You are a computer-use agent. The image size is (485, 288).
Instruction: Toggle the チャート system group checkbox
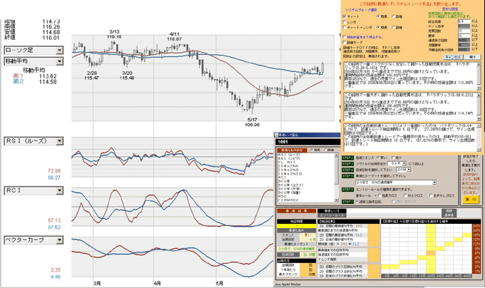coord(344,16)
